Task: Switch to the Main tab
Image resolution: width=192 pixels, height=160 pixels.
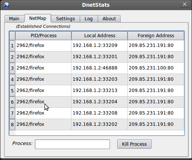Action: click(14, 19)
